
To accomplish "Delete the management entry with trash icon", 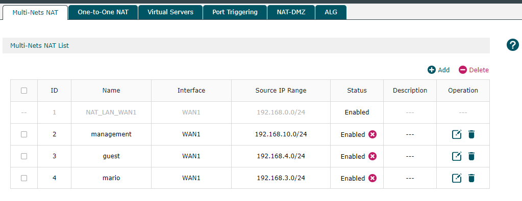I will point(471,134).
